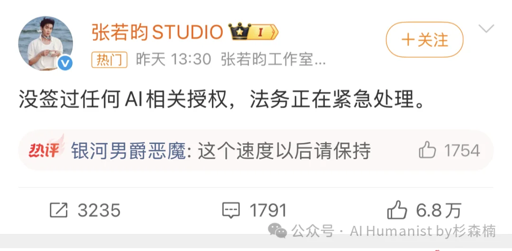The height and width of the screenshot is (251, 512).
Task: Repost using the share icon
Action: tap(59, 210)
